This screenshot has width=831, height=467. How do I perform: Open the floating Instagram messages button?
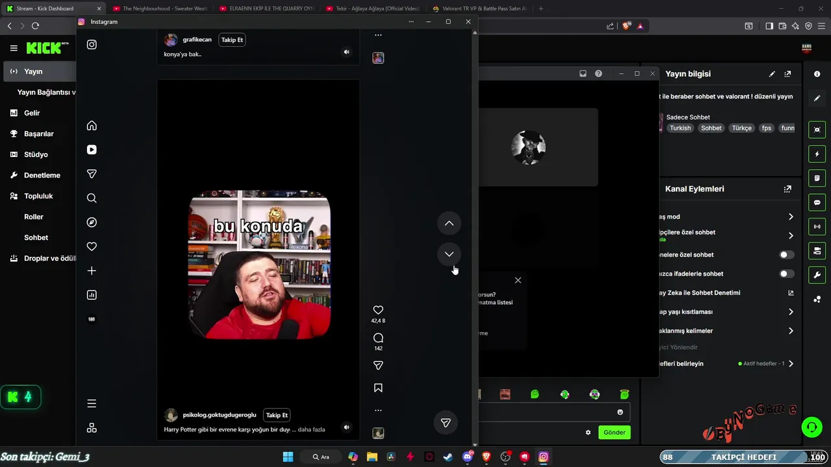(x=445, y=423)
